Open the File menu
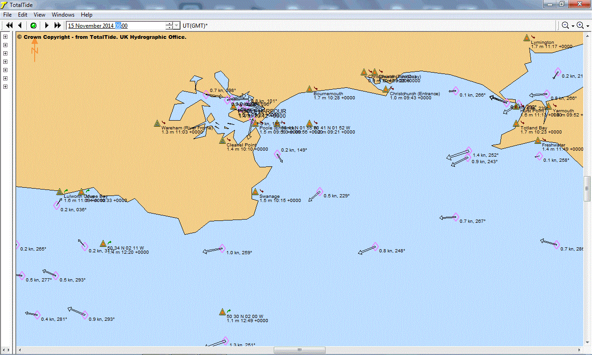Image resolution: width=592 pixels, height=355 pixels. click(7, 15)
